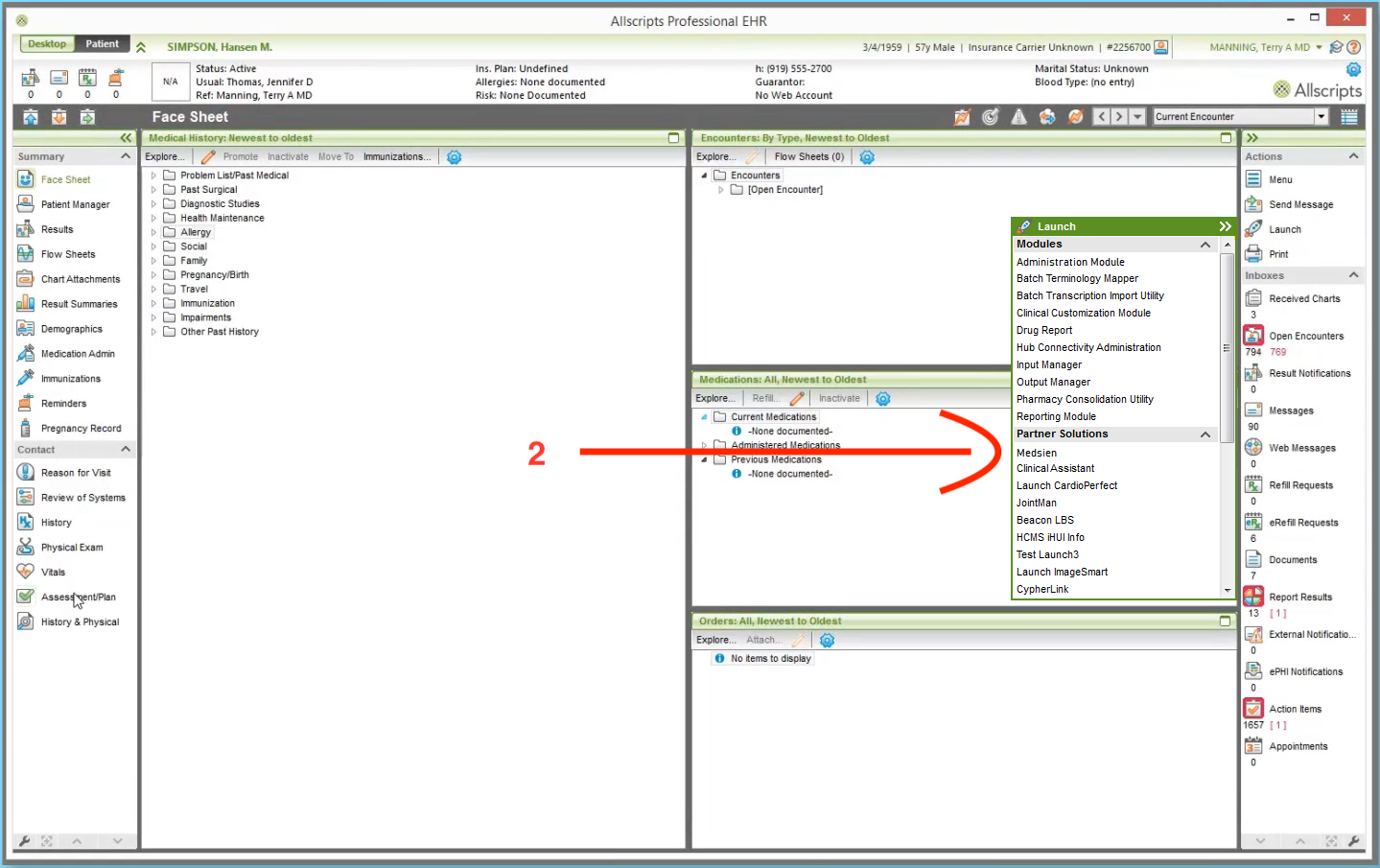Click the Rx prescriptions counter icon

[x=87, y=77]
